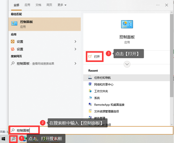174x143 pixels.
Task: Click the web search magnifier icon
Action: 13,63
